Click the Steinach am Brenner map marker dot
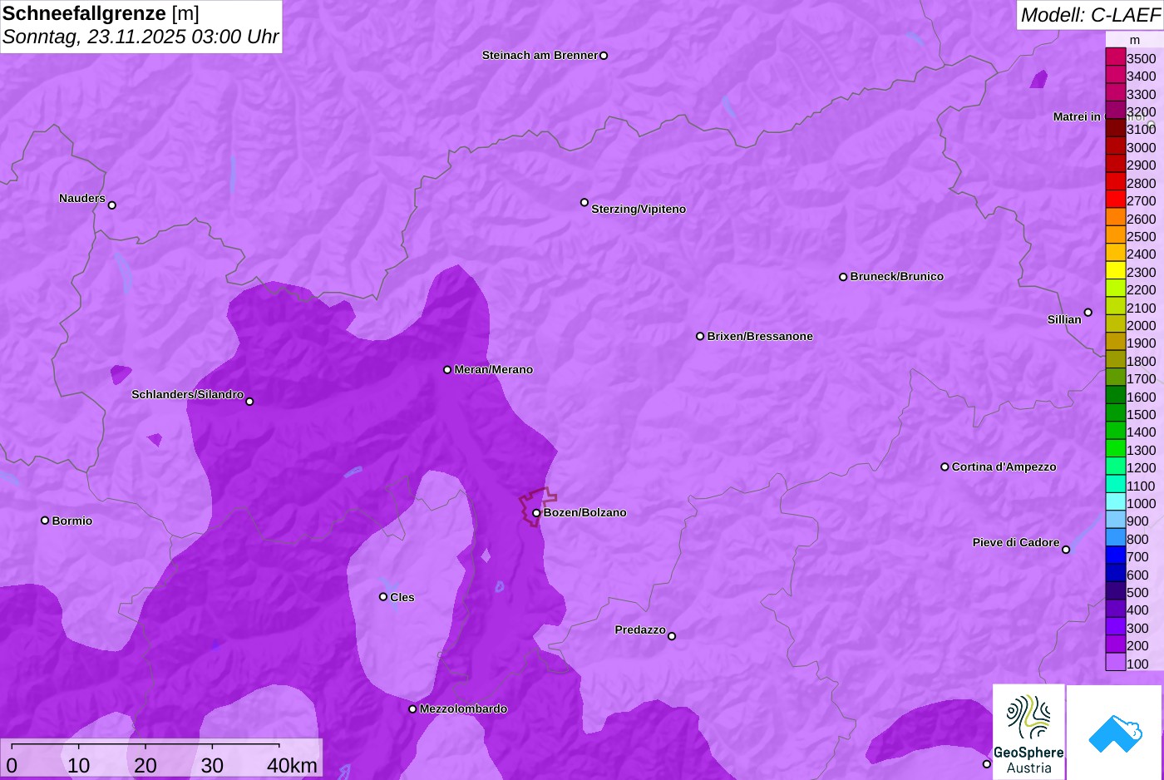 tap(604, 56)
